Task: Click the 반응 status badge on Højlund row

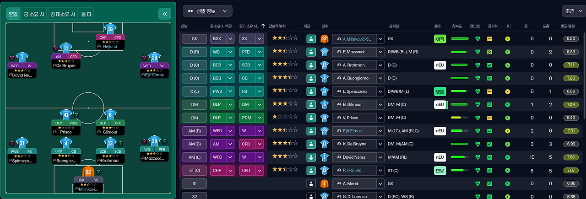Action: [440, 171]
